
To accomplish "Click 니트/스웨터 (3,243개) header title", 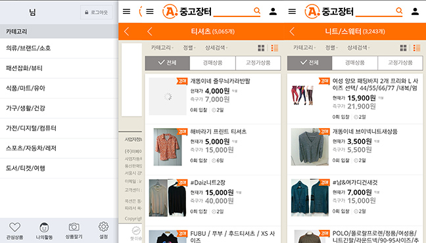I will 355,32.
